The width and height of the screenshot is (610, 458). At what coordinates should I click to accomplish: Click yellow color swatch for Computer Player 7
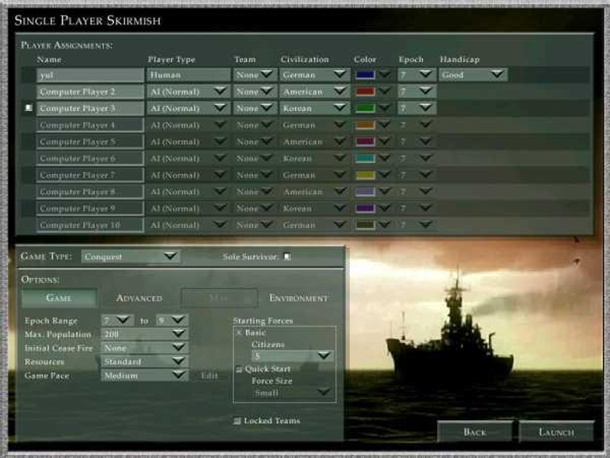(365, 175)
